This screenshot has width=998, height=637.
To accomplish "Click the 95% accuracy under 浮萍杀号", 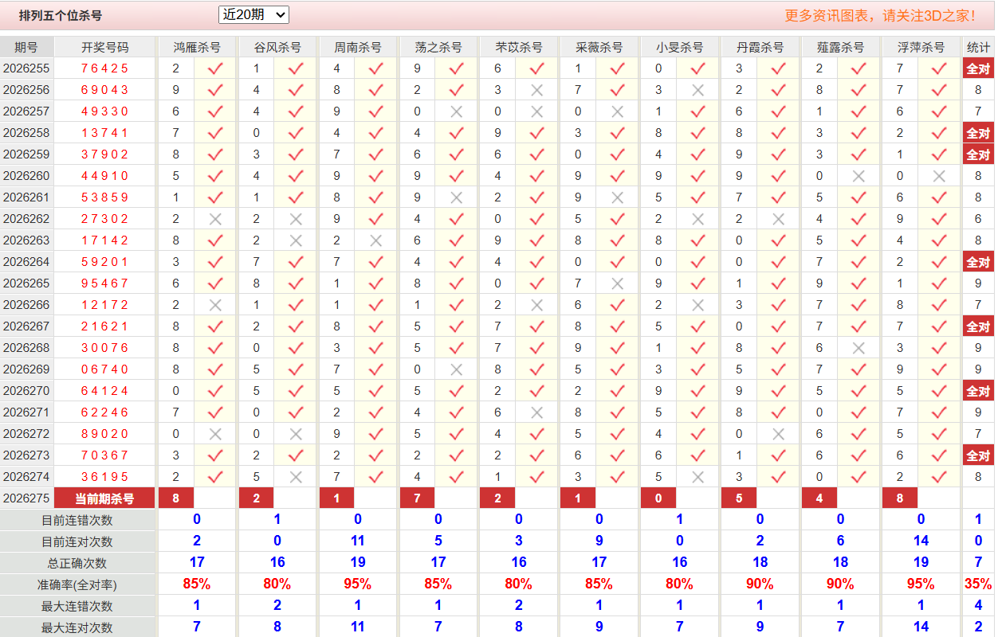I will click(x=921, y=584).
